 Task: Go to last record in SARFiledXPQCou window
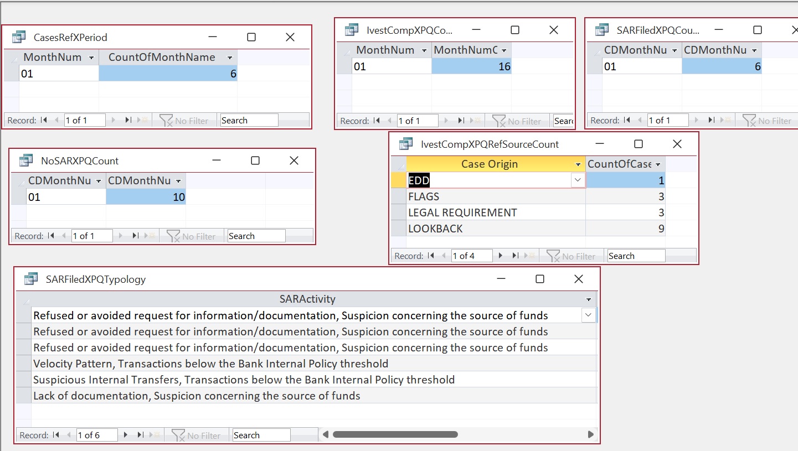point(711,120)
